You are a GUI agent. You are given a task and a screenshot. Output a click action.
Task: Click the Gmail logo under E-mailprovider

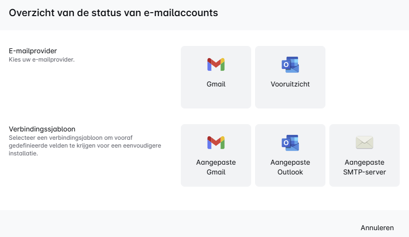tap(215, 65)
